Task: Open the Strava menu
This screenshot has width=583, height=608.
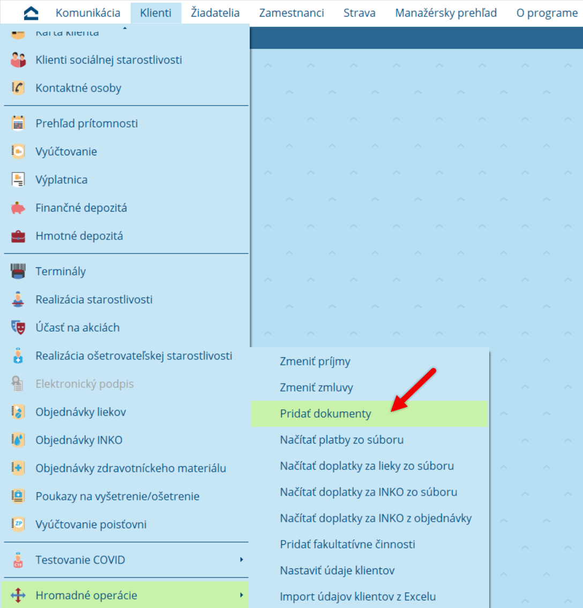Action: click(x=359, y=13)
